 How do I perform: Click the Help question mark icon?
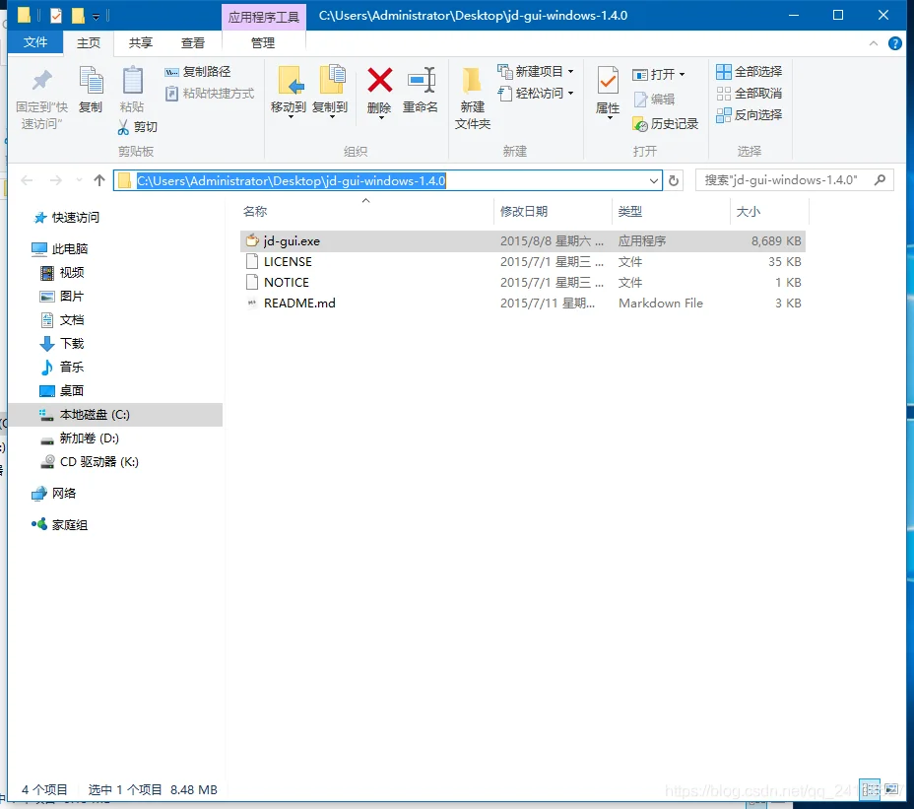pyautogui.click(x=894, y=43)
